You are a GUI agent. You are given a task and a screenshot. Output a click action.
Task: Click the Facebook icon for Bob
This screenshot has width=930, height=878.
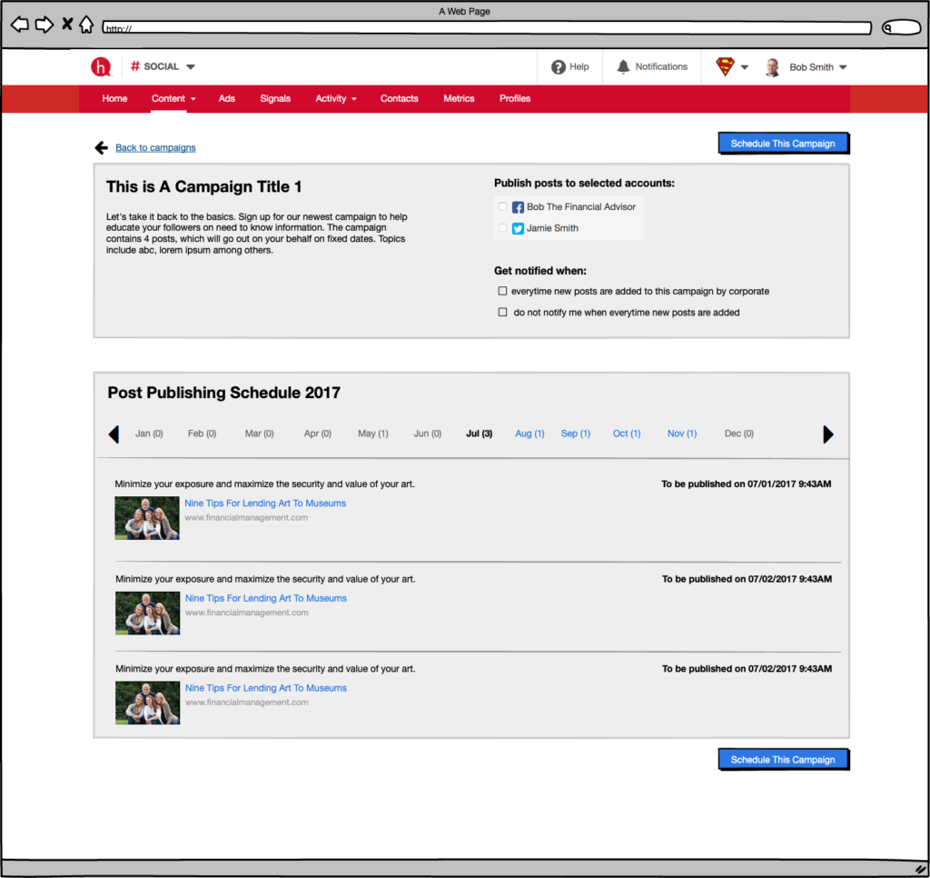pos(518,207)
